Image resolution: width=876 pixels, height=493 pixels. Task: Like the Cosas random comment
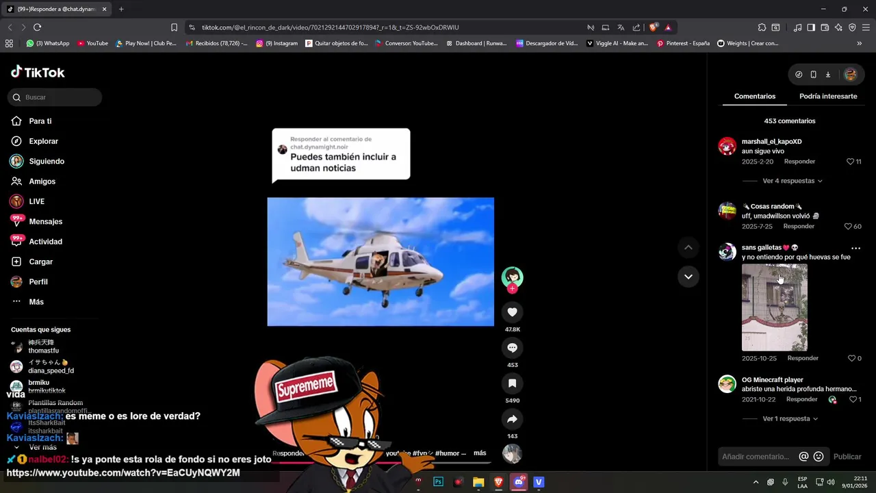tap(848, 227)
